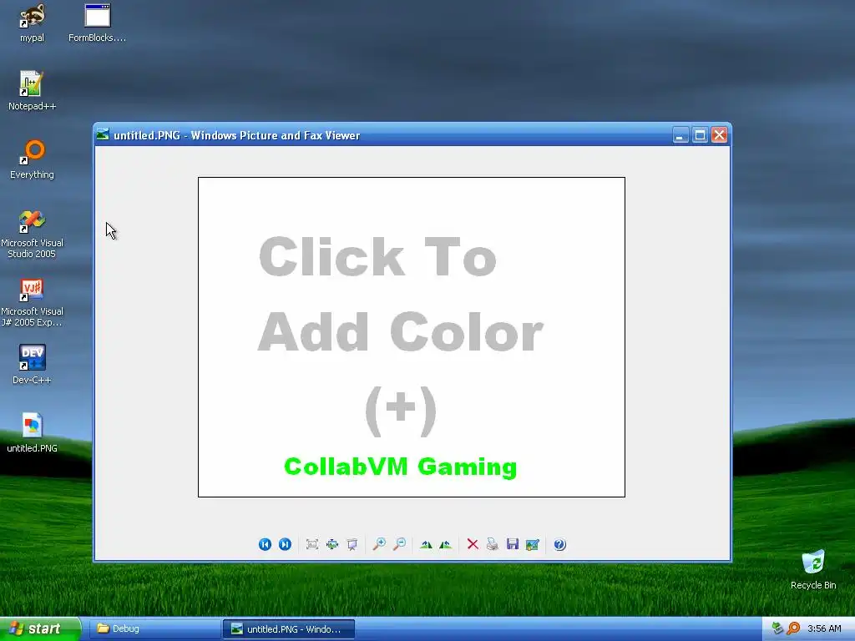Screen dimensions: 855x641
Task: Zoom out of the picture
Action: click(x=399, y=544)
